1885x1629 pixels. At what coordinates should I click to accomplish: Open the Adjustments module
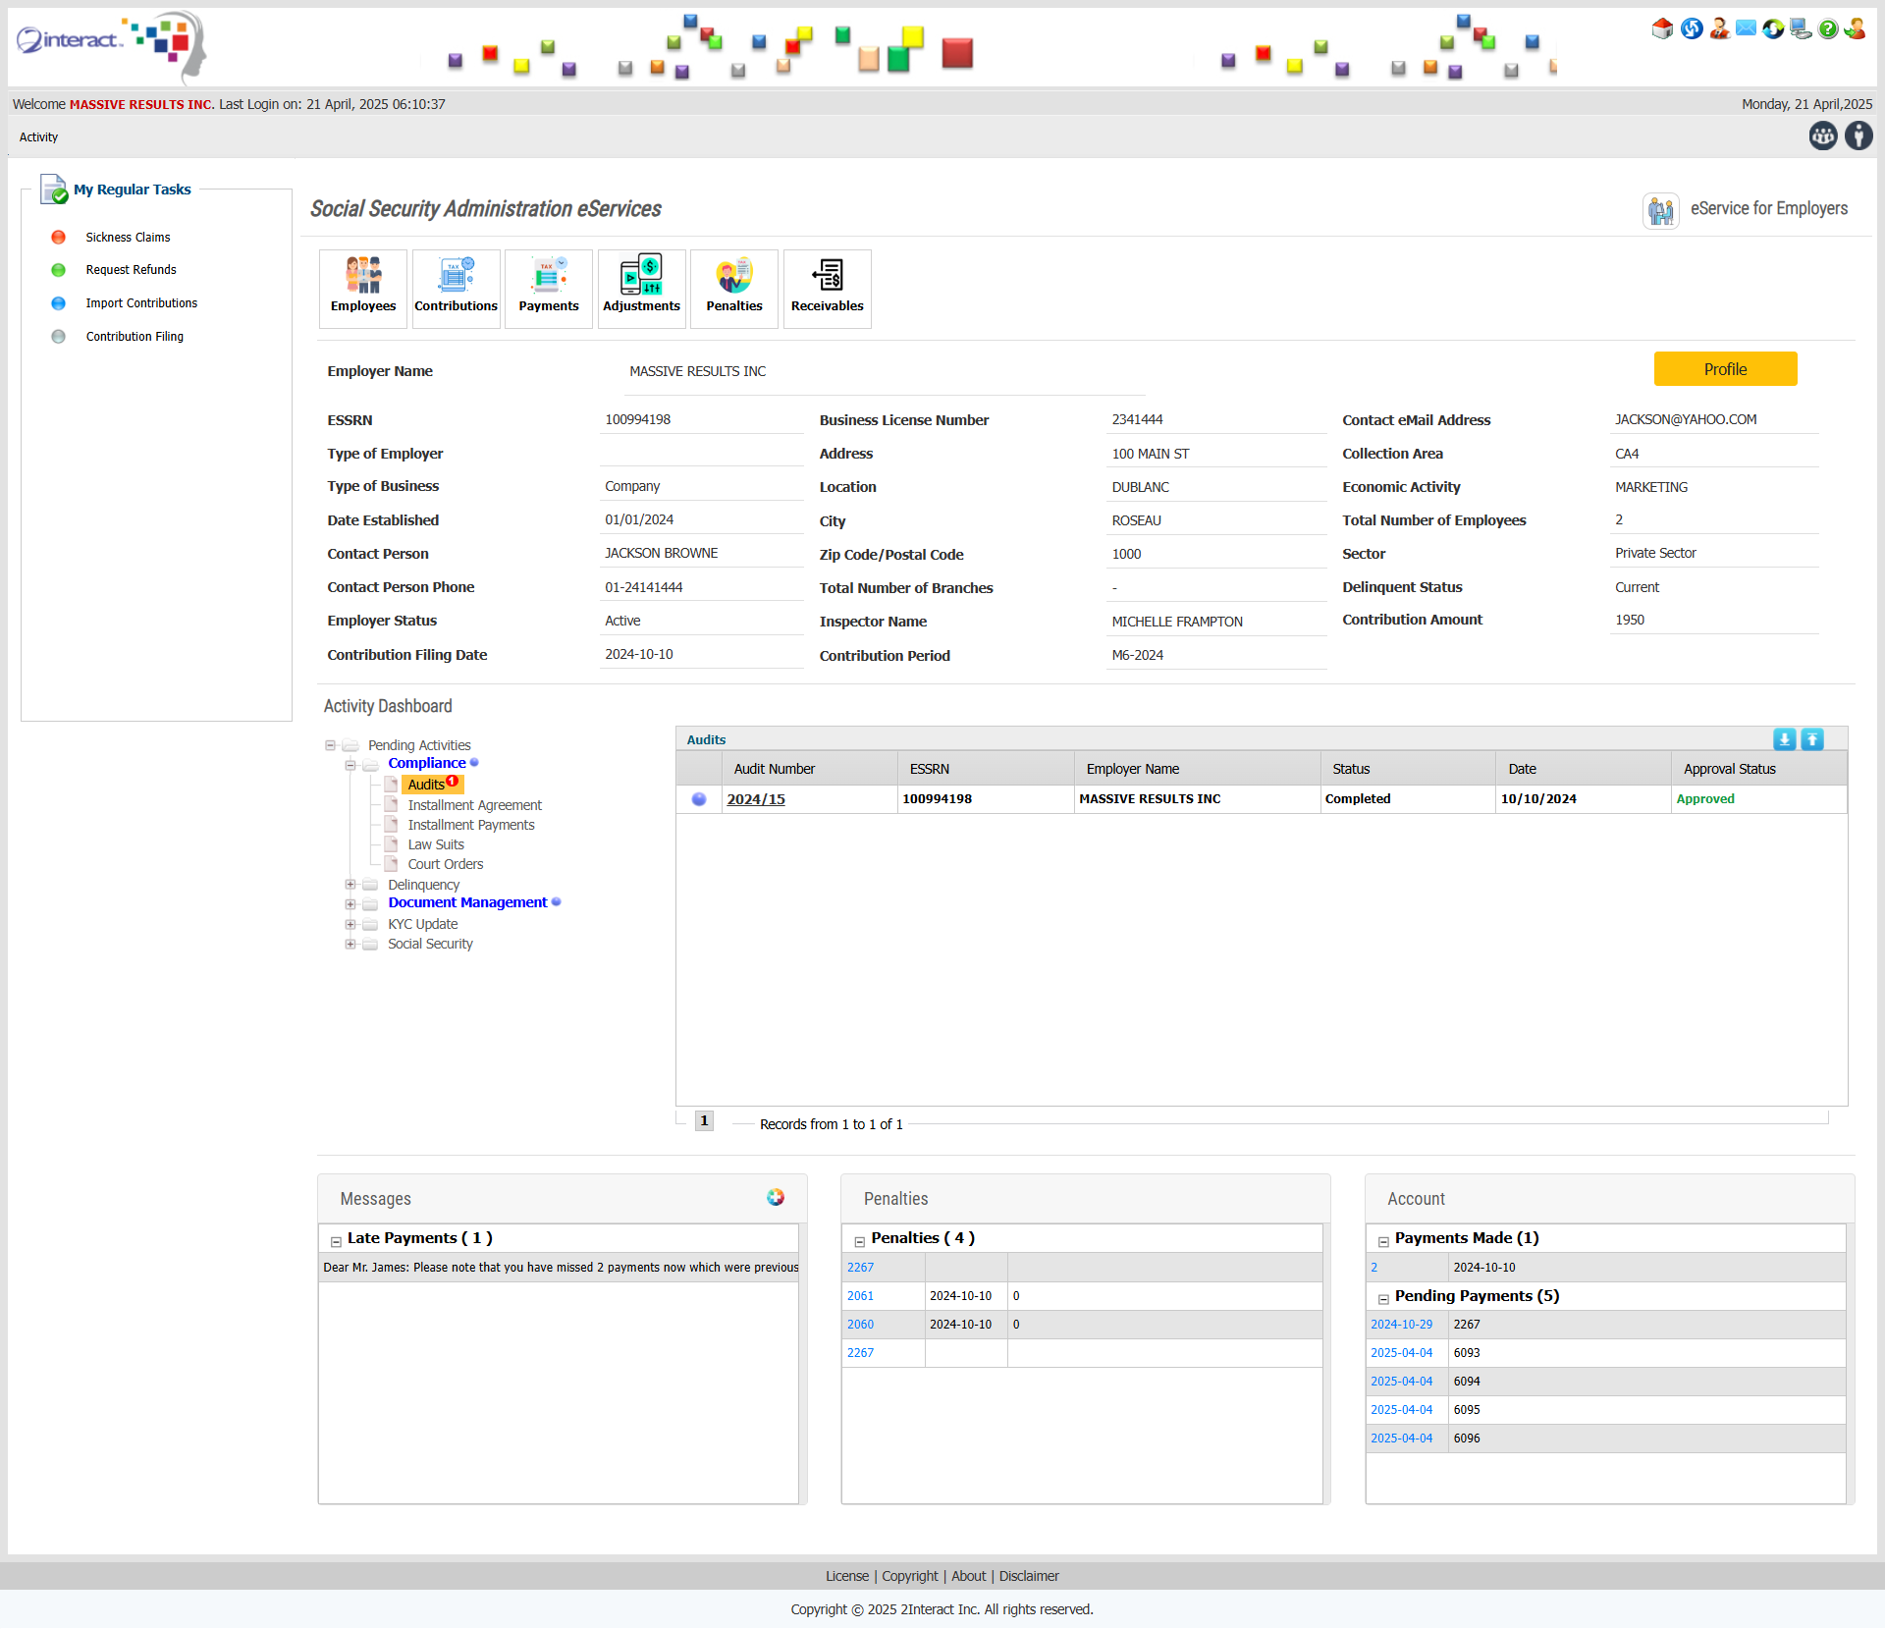[641, 288]
